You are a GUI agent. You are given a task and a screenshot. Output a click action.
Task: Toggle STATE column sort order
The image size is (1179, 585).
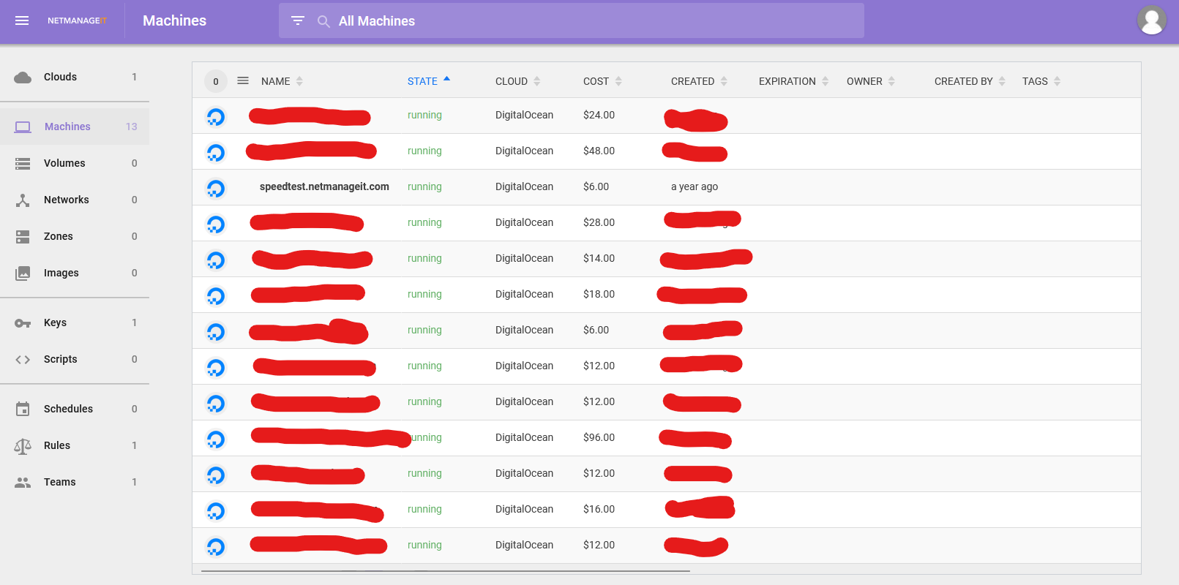tap(423, 81)
